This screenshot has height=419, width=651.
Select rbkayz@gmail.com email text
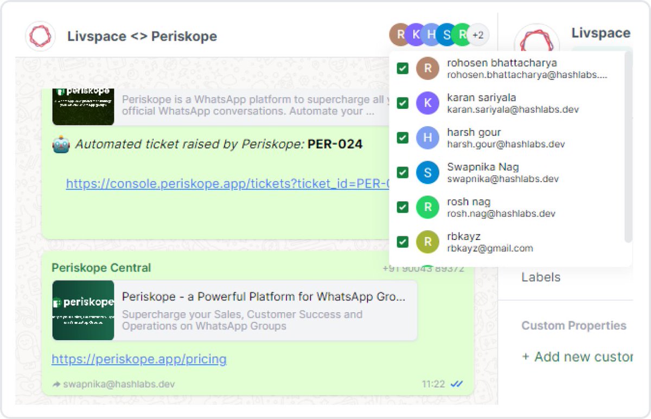490,248
